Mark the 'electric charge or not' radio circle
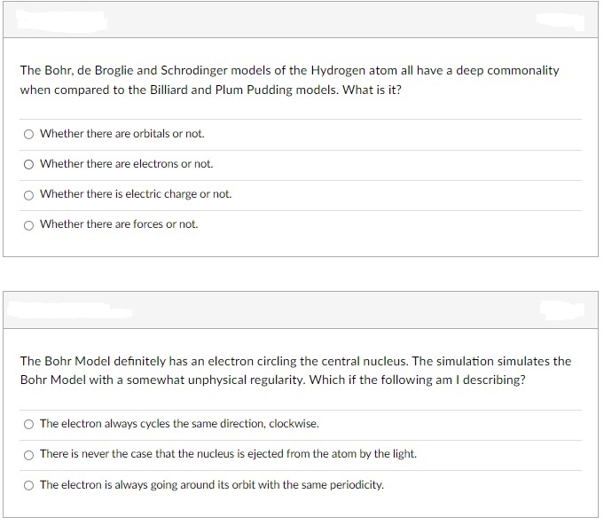 [28, 195]
